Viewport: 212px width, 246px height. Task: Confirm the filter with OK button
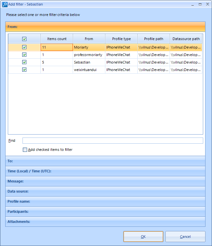pyautogui.click(x=143, y=237)
